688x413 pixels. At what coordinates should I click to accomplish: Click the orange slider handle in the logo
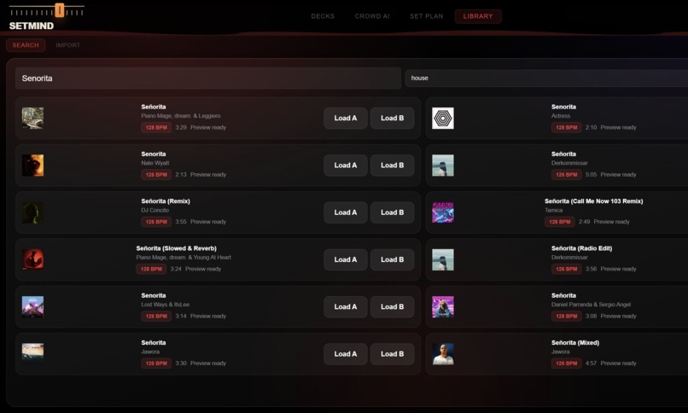pos(59,10)
